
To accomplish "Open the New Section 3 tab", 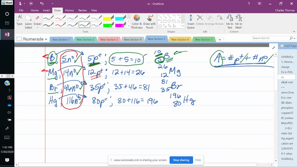I will pyautogui.click(x=109, y=39).
